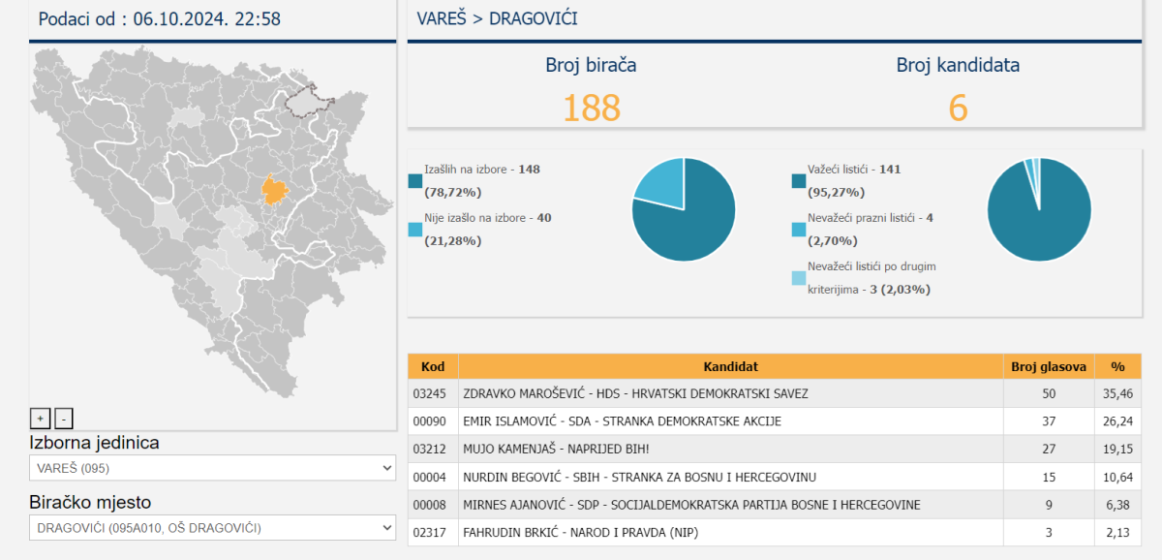Click the Kandidat column header
This screenshot has height=560, width=1162.
coord(731,366)
